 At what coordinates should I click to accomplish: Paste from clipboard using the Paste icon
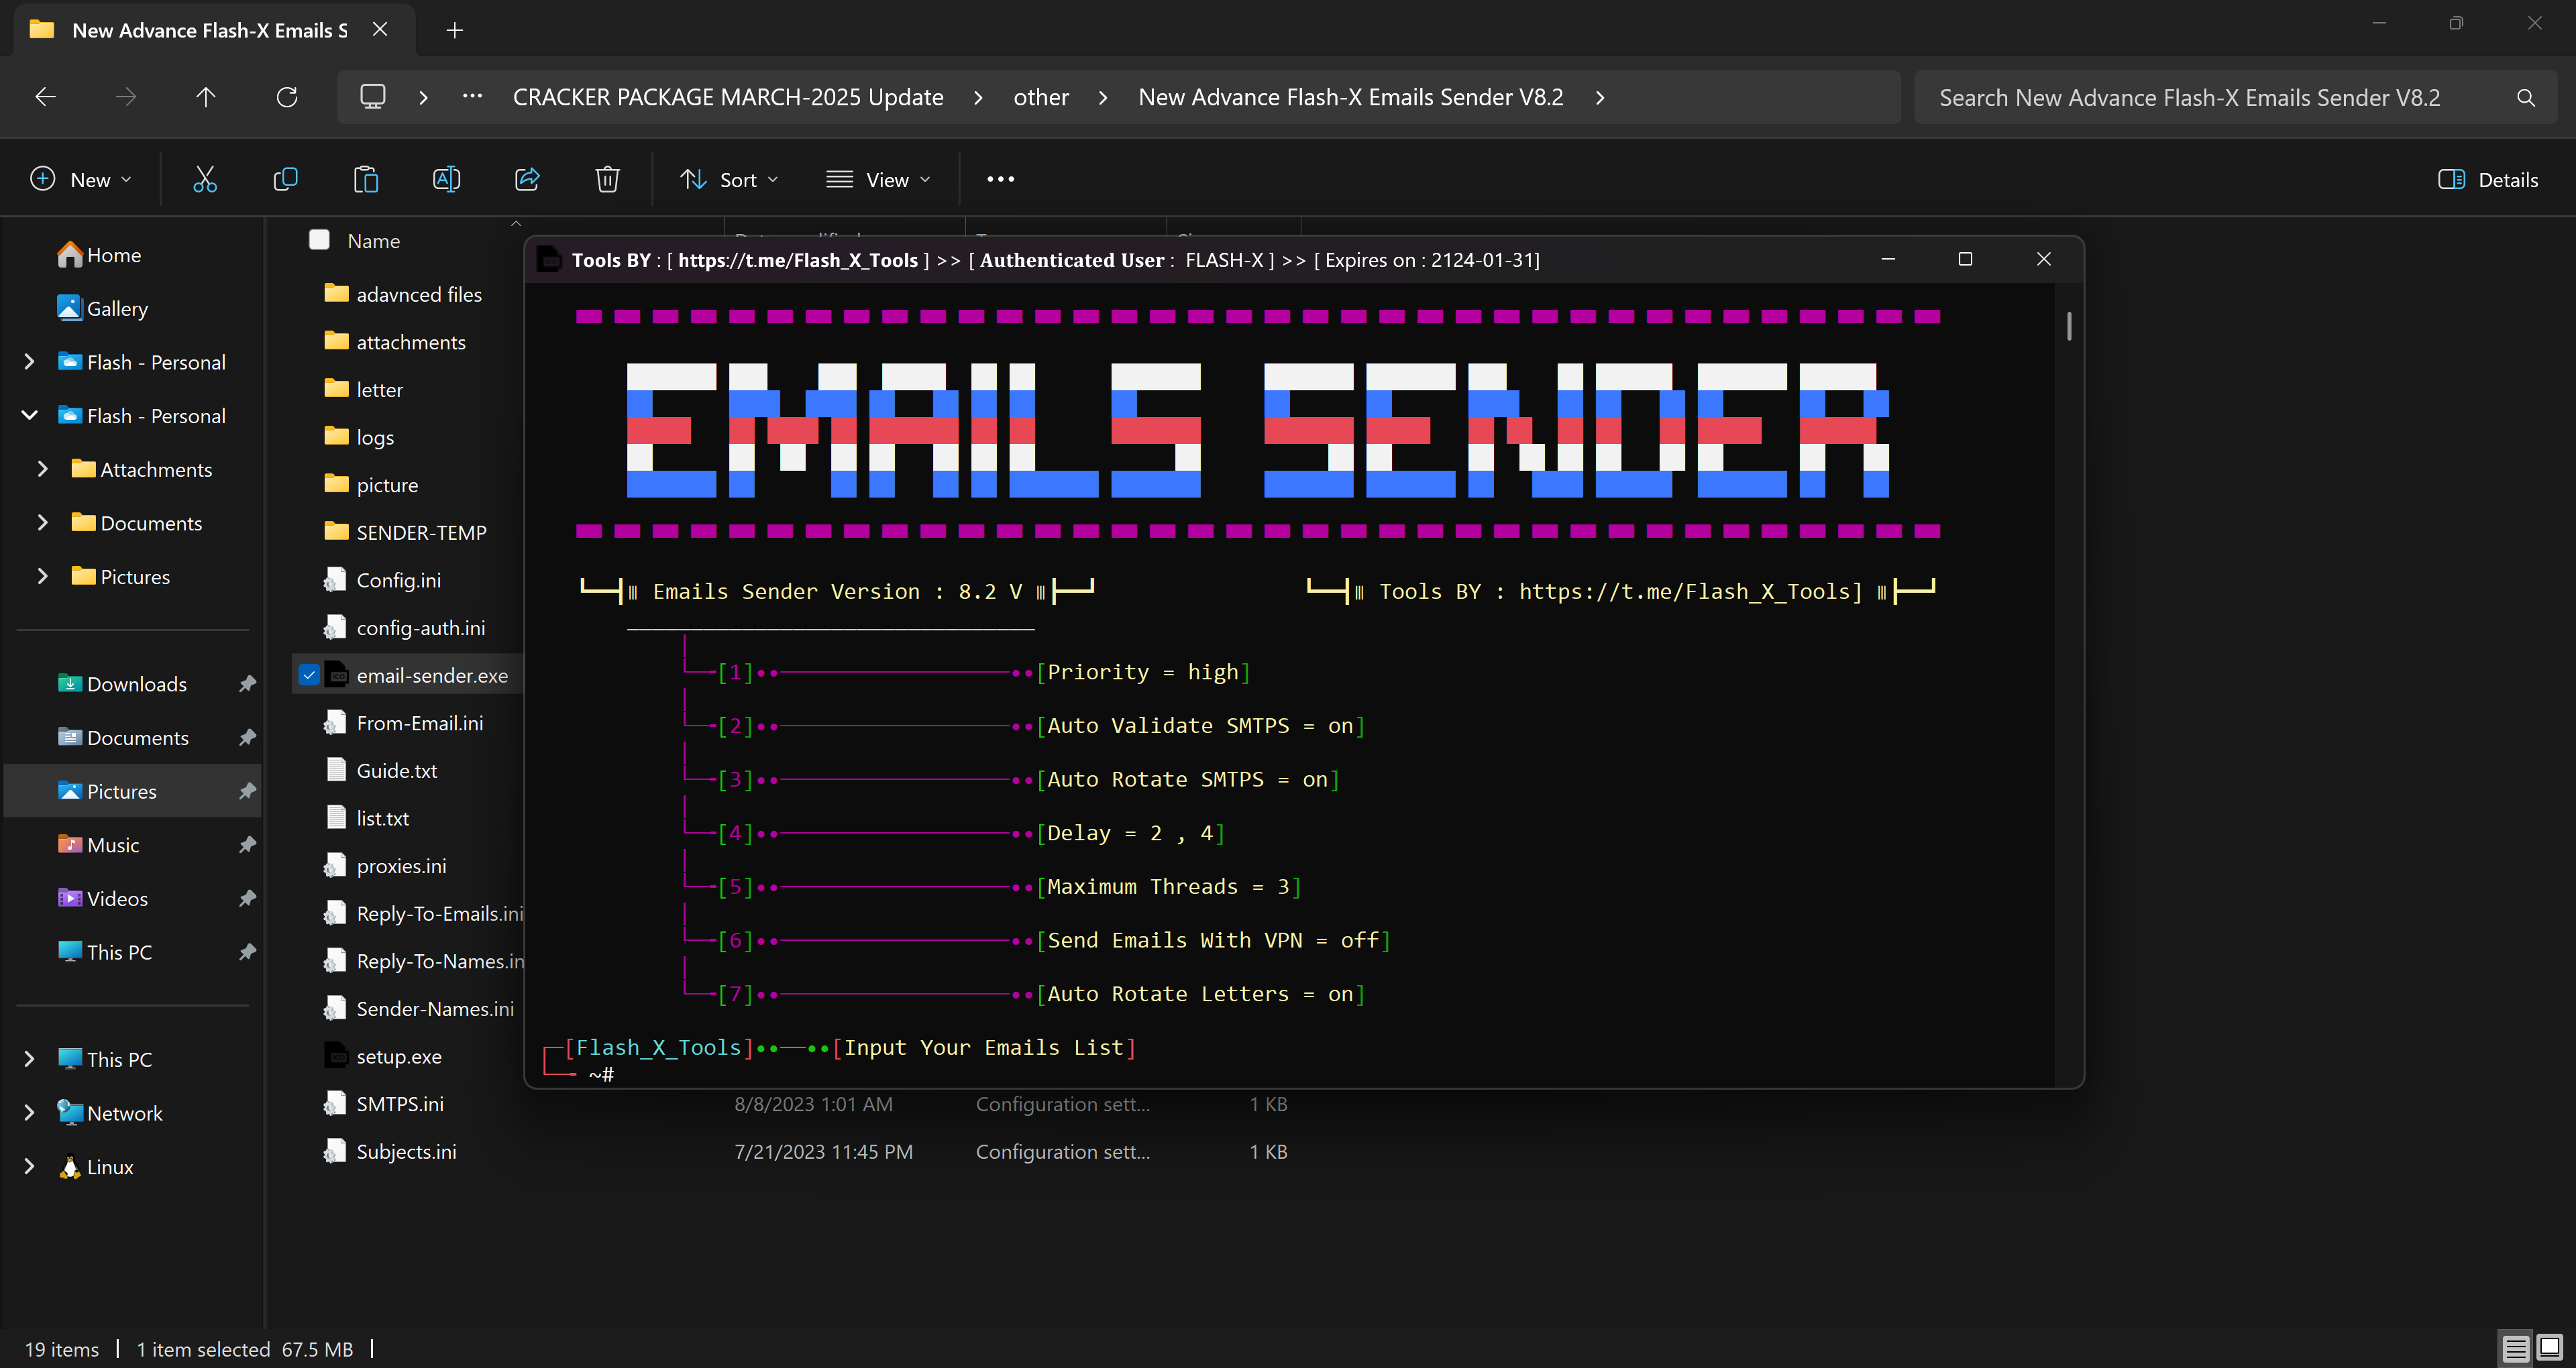coord(366,179)
